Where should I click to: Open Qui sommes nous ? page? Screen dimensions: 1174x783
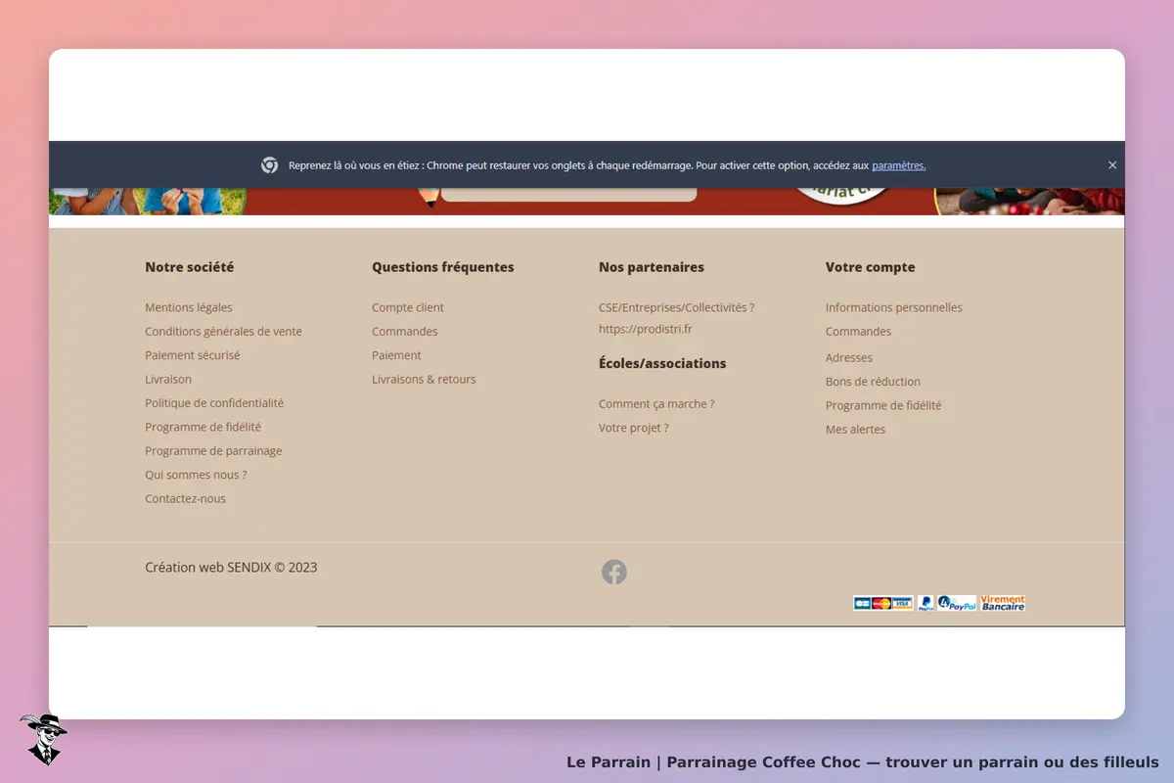pos(196,475)
